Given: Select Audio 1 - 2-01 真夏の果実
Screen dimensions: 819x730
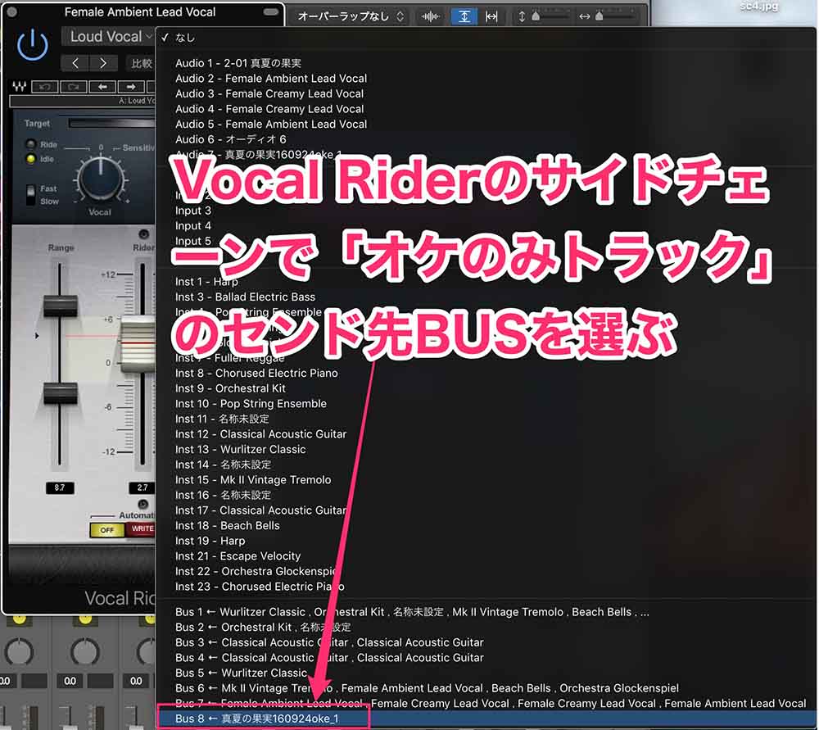Looking at the screenshot, I should (486, 63).
